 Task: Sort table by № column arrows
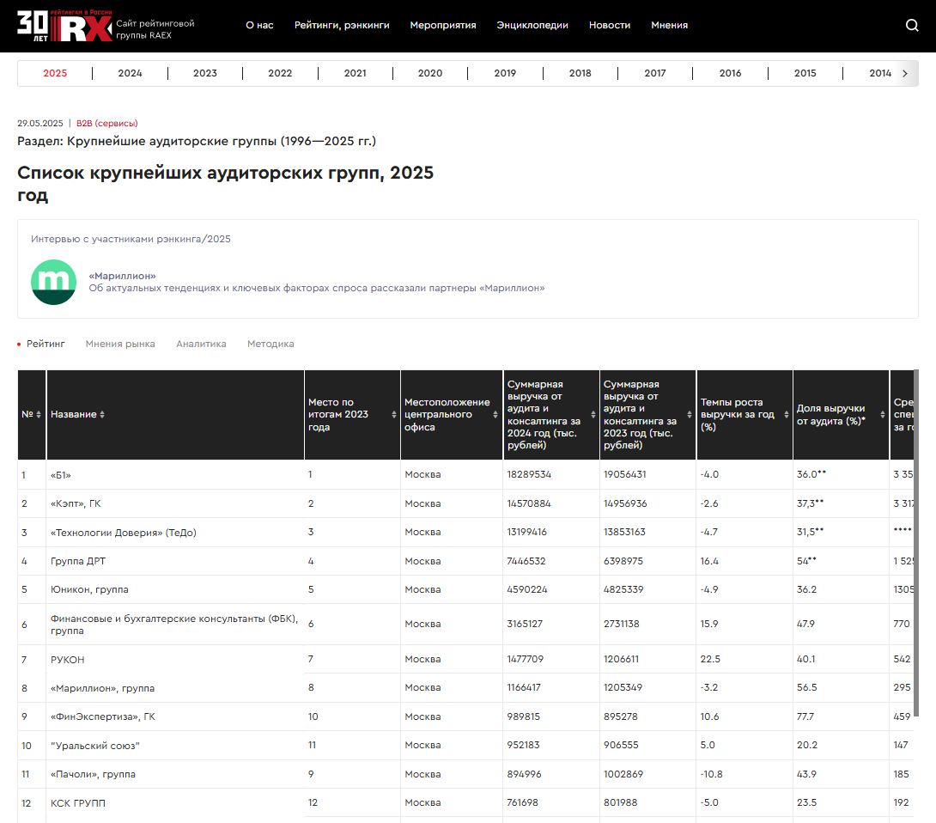[x=38, y=414]
